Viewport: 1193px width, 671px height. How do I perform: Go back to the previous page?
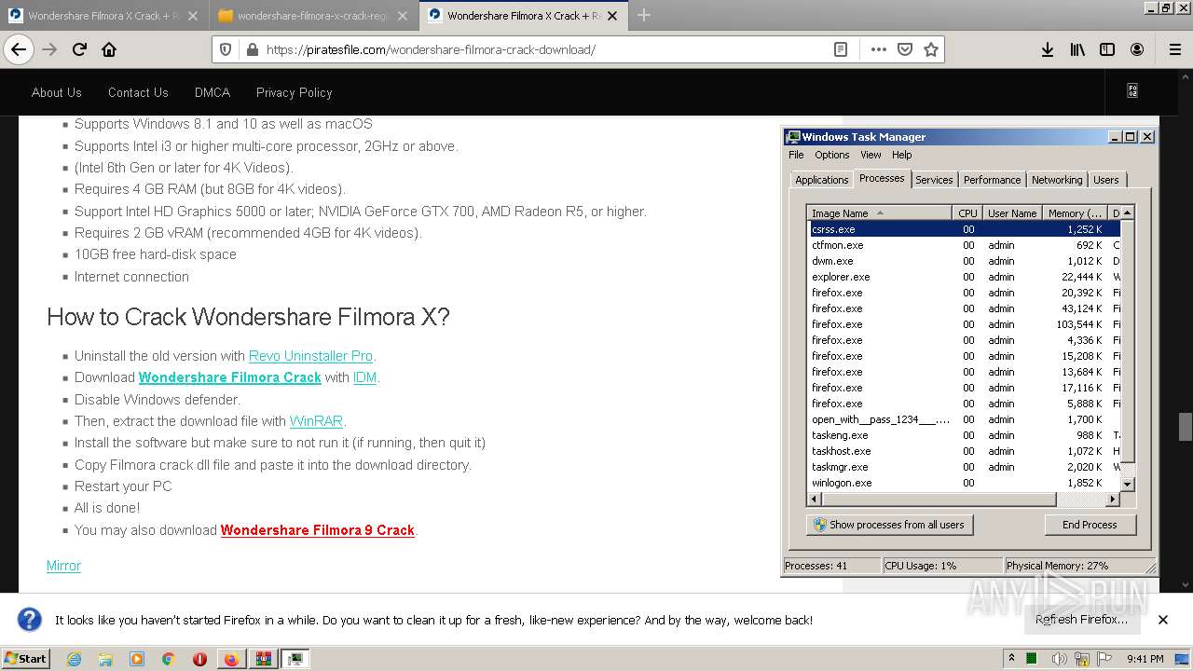click(x=19, y=49)
